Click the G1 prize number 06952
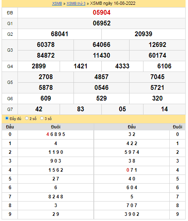This screenshot has width=188, height=221. pos(101,23)
